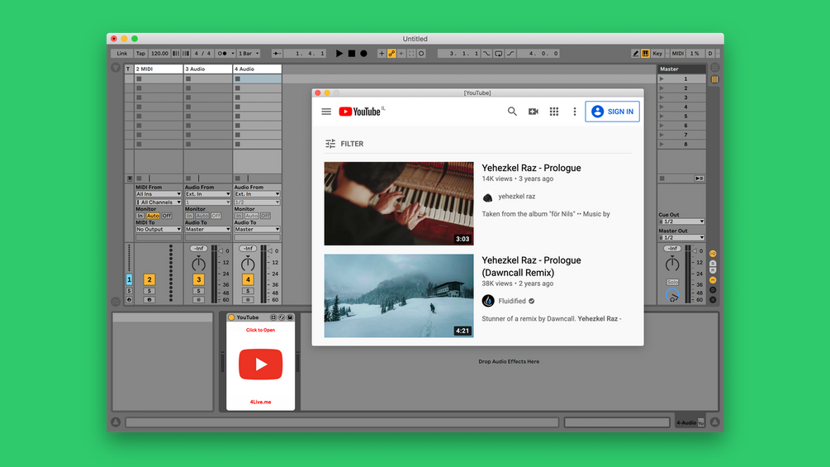This screenshot has width=830, height=467.
Task: Click the Tap tempo button
Action: tap(140, 54)
